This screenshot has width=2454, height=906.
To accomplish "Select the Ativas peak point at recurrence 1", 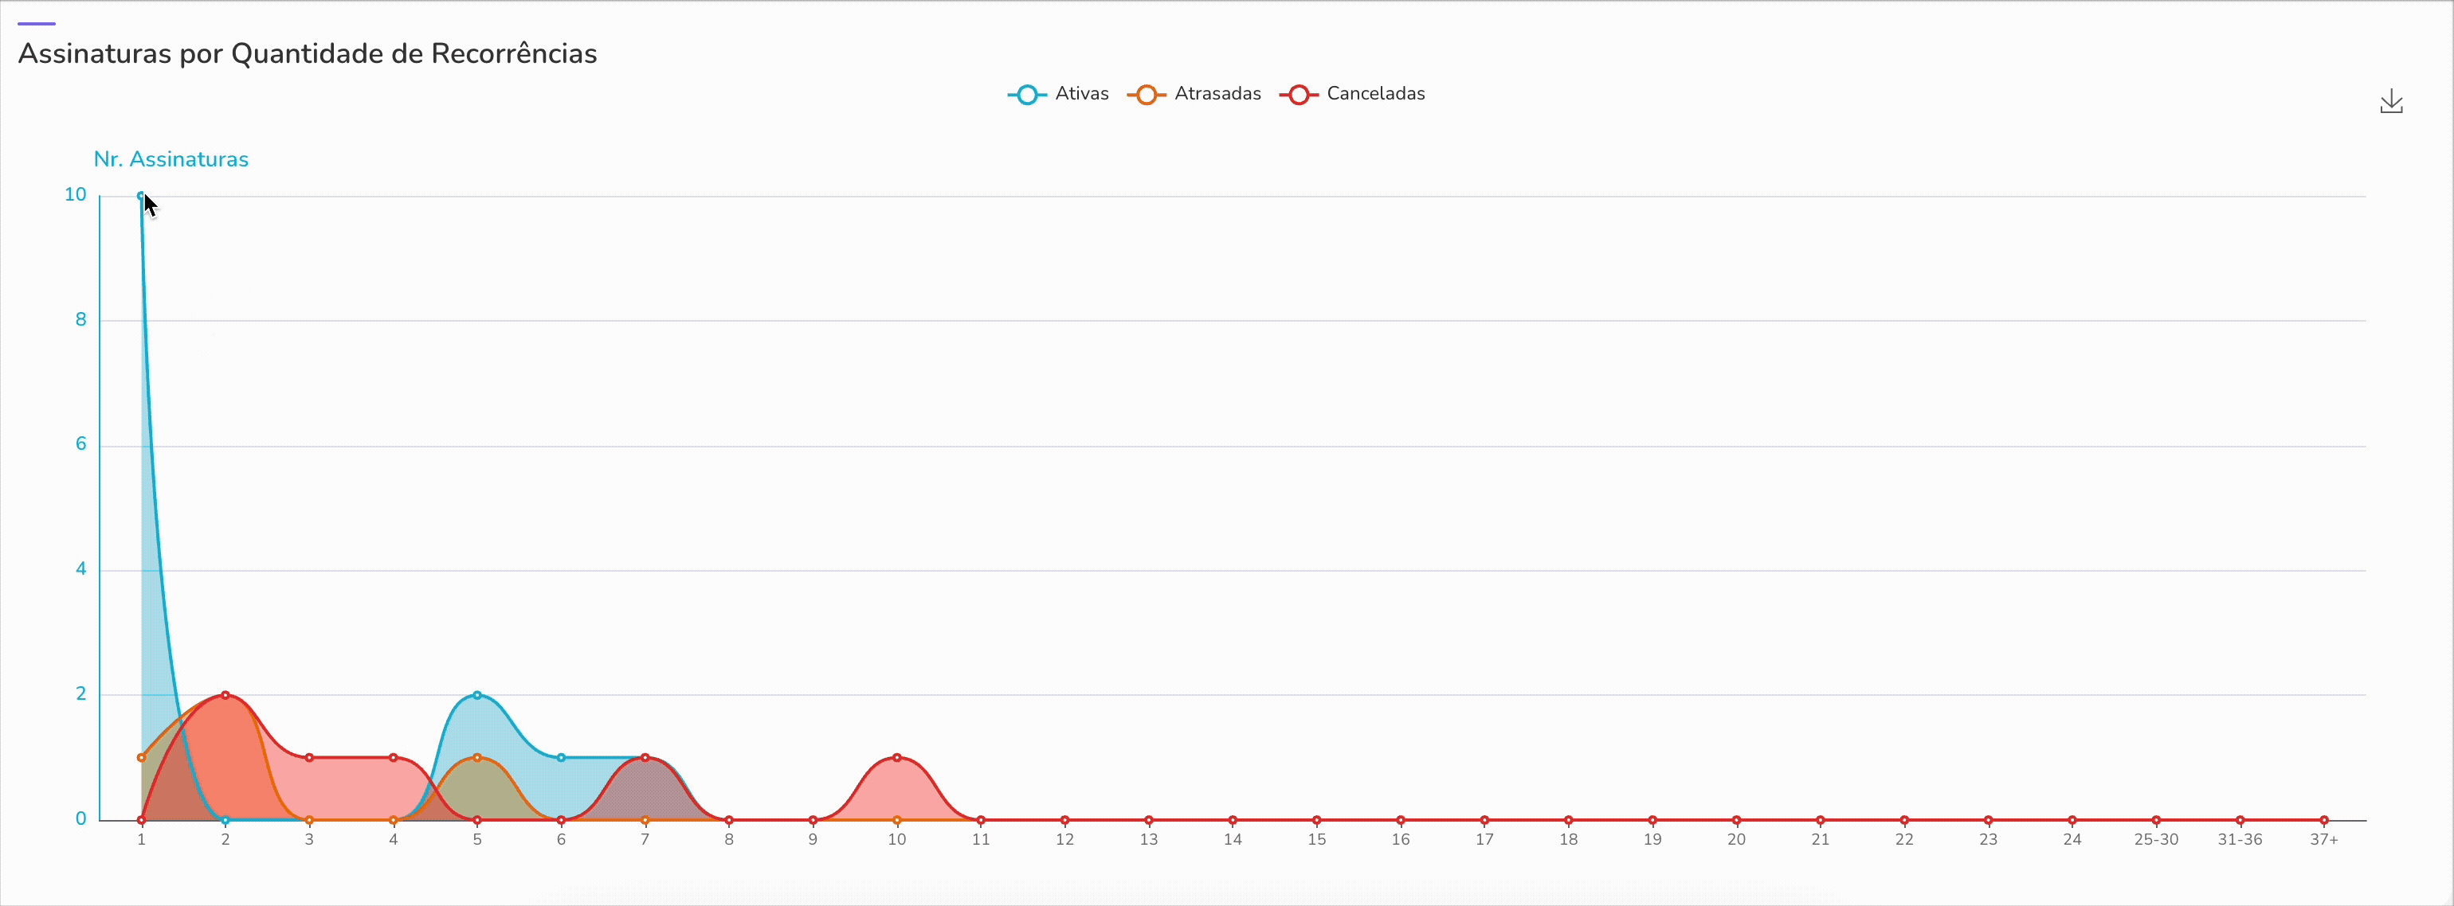I will tap(141, 194).
